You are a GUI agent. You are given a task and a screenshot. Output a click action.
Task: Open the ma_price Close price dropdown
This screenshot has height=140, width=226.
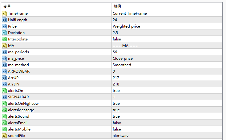[x=123, y=59]
